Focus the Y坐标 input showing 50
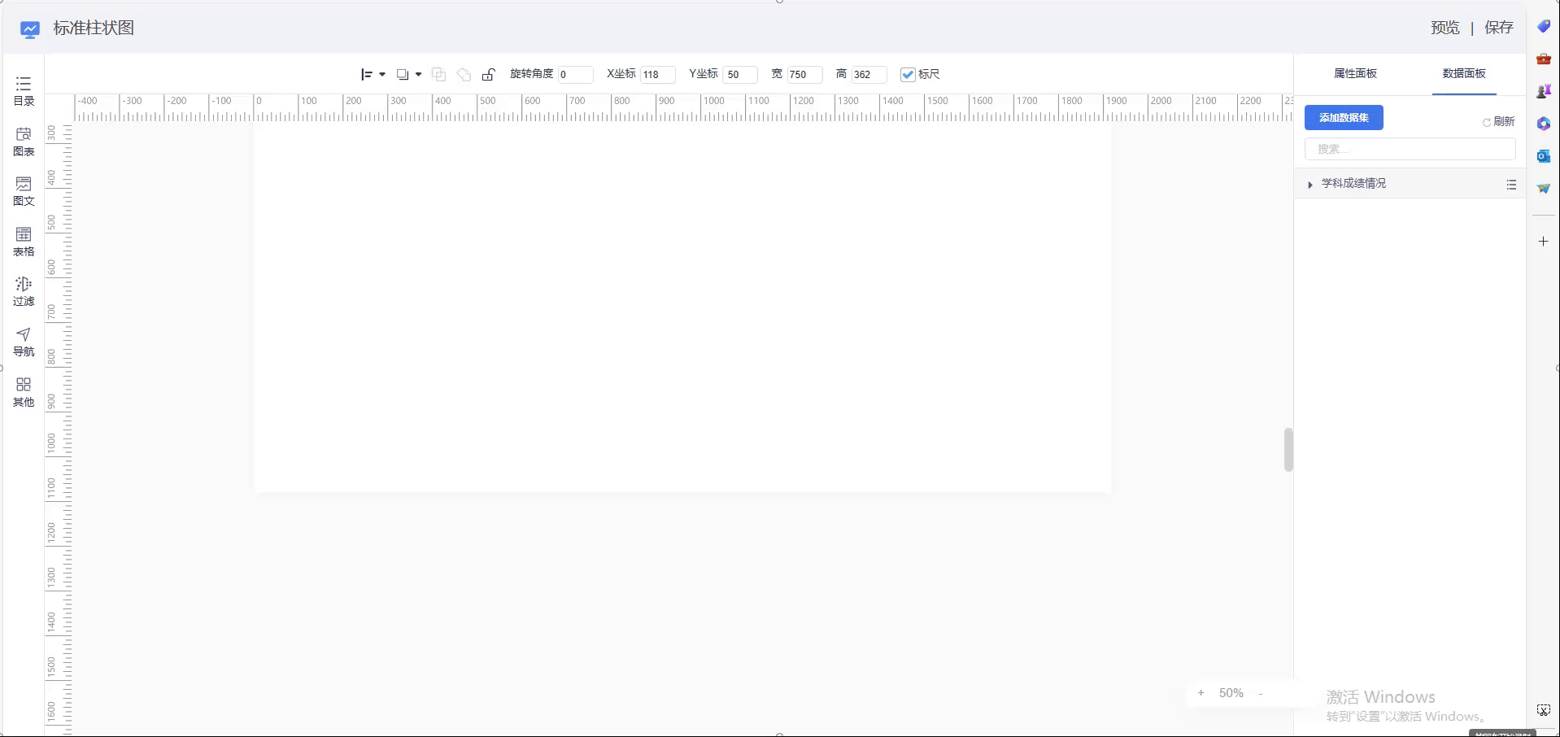Viewport: 1560px width, 737px height. pyautogui.click(x=740, y=75)
